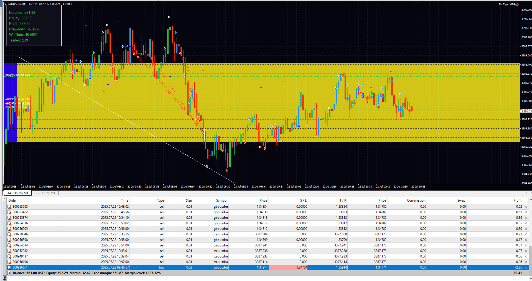Click the current price label 3387.013 on the scale
This screenshot has width=532, height=281.
526,111
